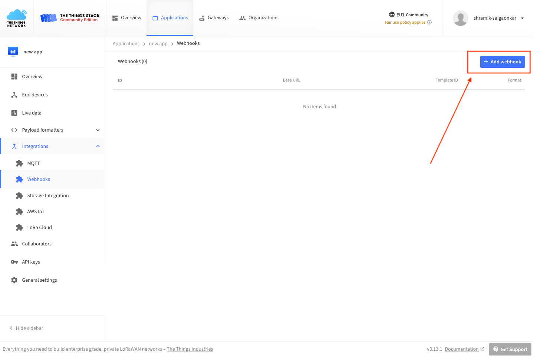Click the Integrations merge icon
Screen dimensions: 534x357
[14, 146]
